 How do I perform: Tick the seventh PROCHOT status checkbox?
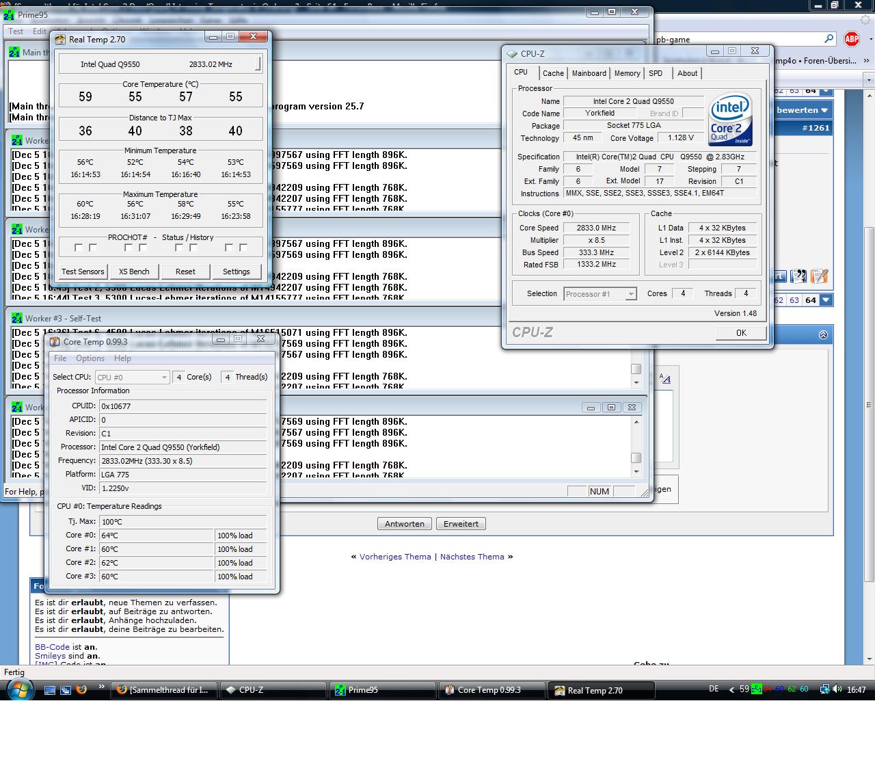[228, 248]
